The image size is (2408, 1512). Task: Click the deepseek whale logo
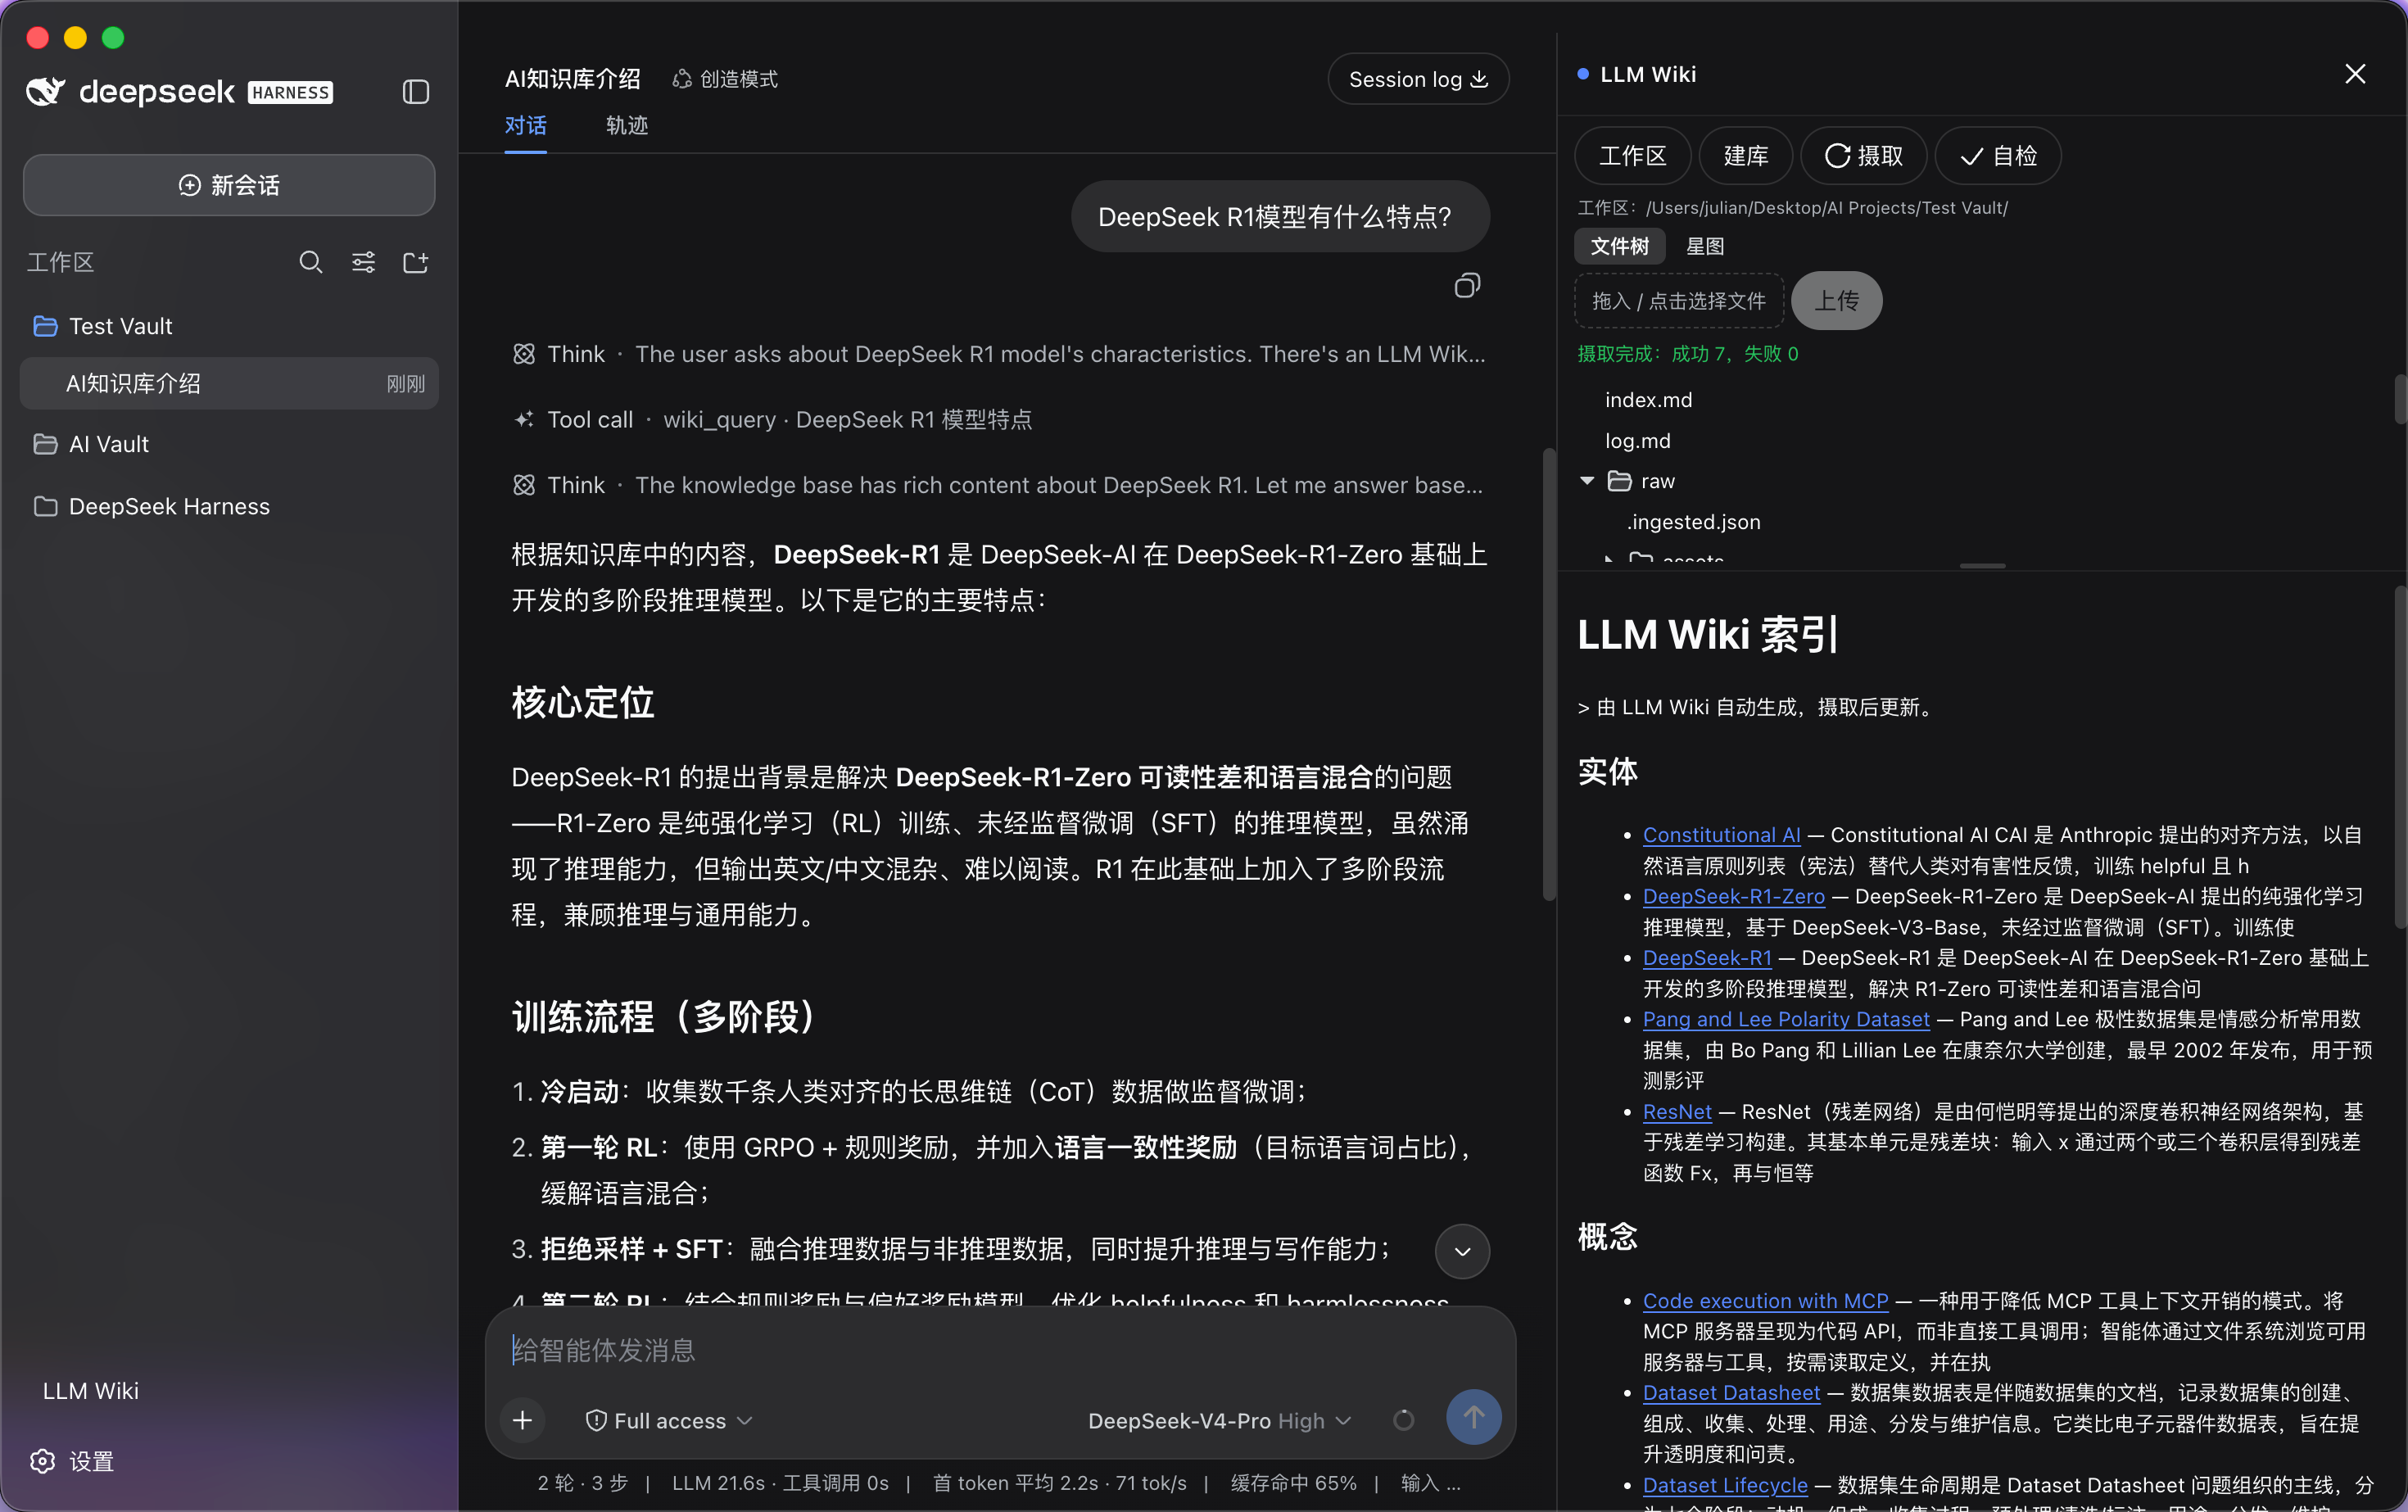coord(46,91)
